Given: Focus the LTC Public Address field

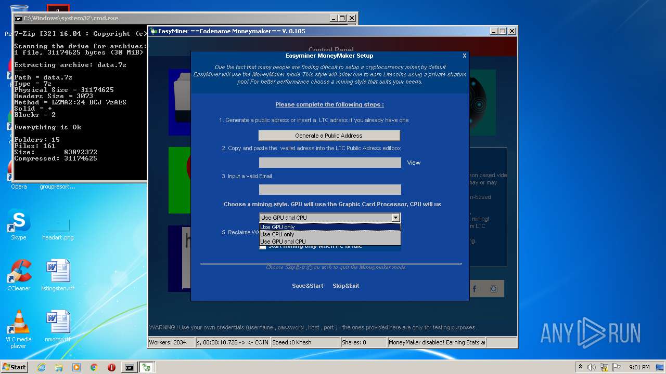Looking at the screenshot, I should click(x=330, y=163).
